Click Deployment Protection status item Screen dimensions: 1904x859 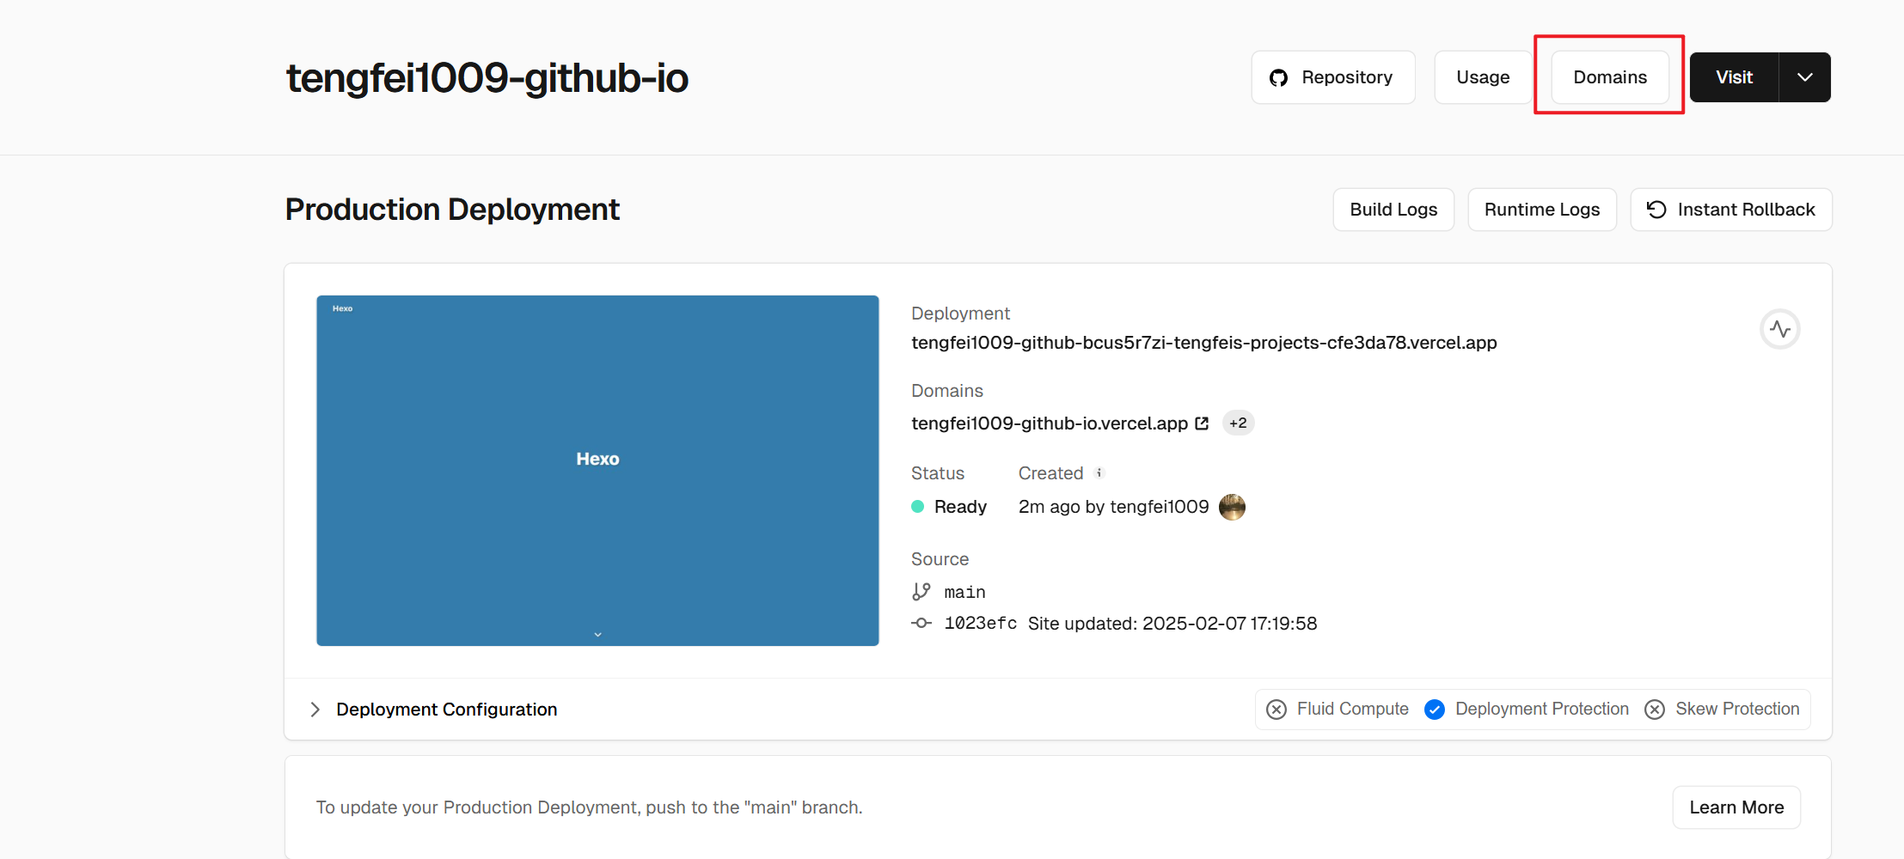click(x=1527, y=709)
